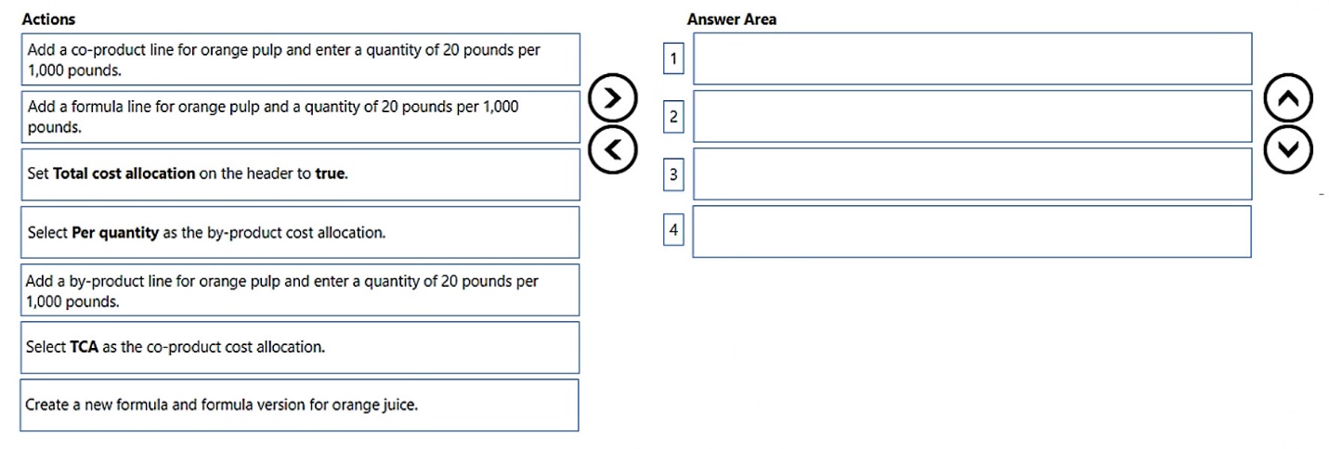1329x449 pixels.
Task: Click answer slot 3 box
Action: 971,173
